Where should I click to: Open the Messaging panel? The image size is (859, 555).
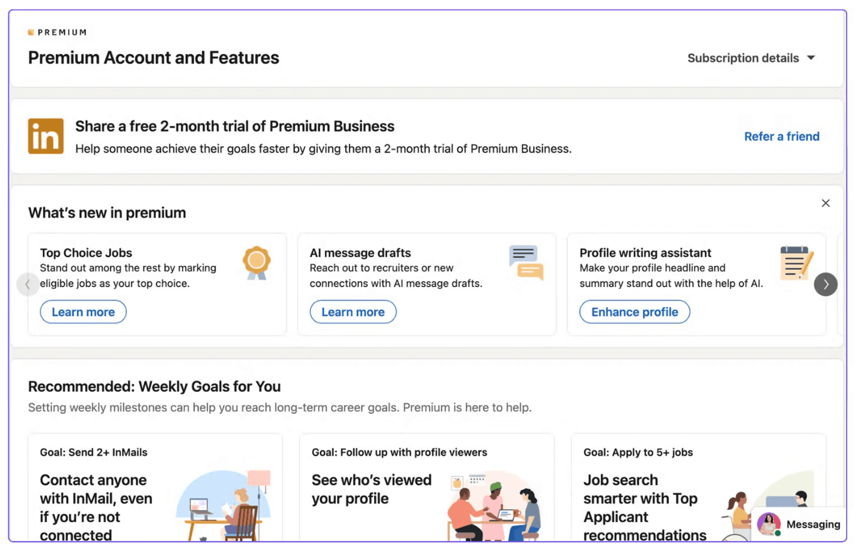coord(813,524)
